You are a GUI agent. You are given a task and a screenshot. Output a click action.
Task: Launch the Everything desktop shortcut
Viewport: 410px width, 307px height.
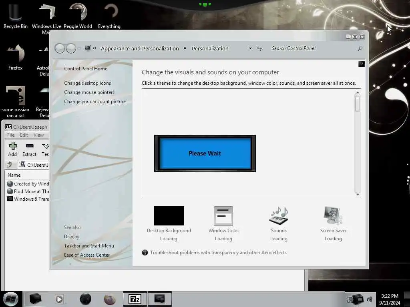tap(109, 15)
